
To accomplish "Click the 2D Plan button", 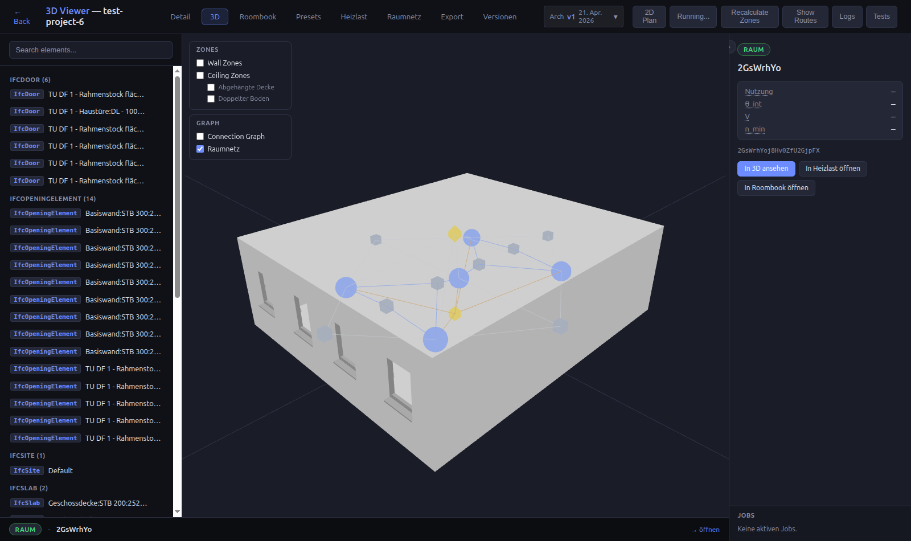I will pyautogui.click(x=649, y=17).
